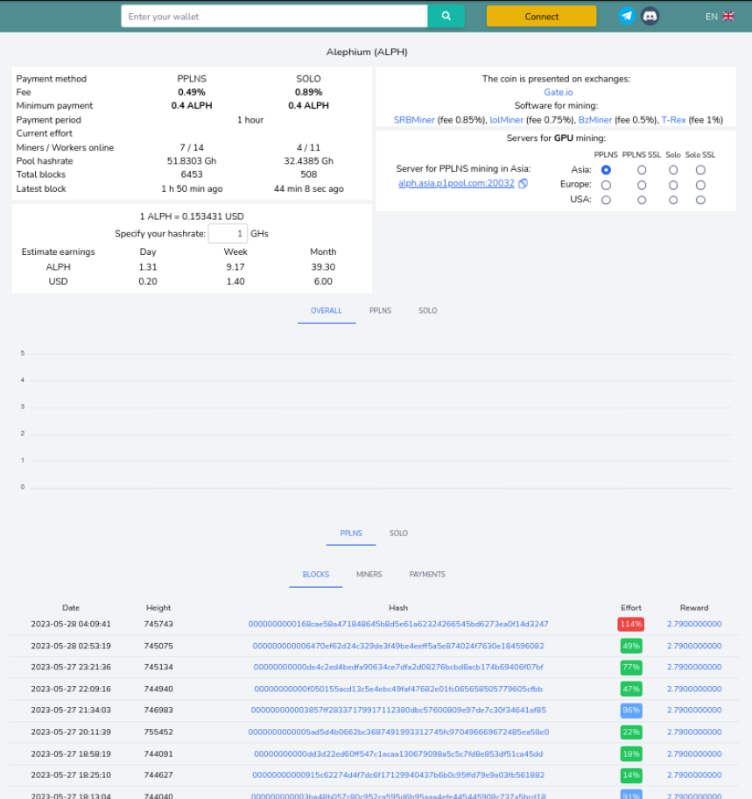This screenshot has height=799, width=752.
Task: Click the SOLO pool hashrate 32.4385 Gh
Action: point(308,161)
